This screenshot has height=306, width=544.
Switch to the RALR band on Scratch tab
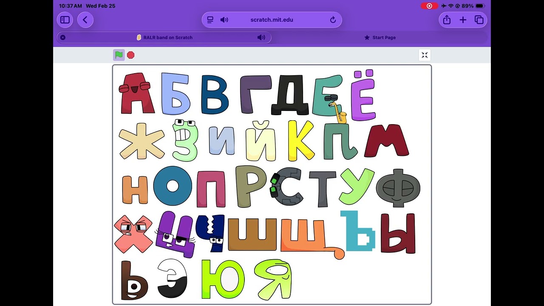point(164,37)
